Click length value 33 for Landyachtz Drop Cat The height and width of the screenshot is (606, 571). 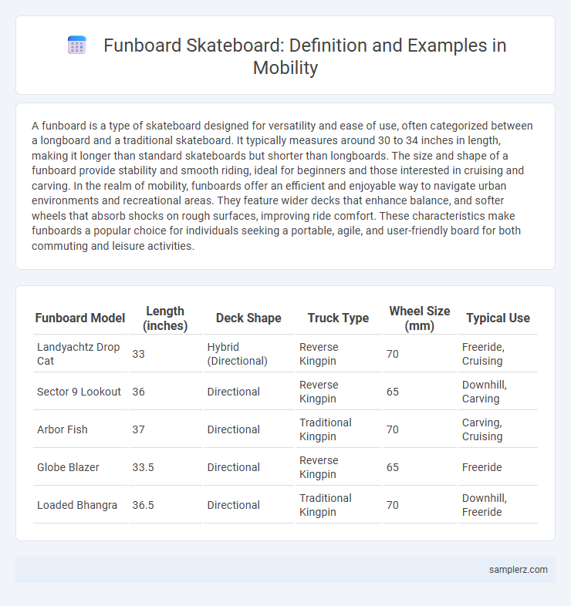(138, 354)
